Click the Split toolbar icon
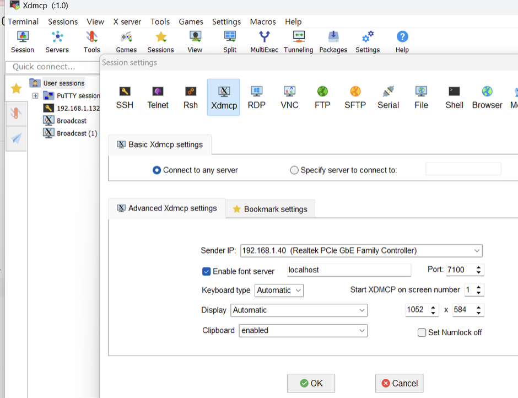The width and height of the screenshot is (518, 398). pyautogui.click(x=230, y=42)
